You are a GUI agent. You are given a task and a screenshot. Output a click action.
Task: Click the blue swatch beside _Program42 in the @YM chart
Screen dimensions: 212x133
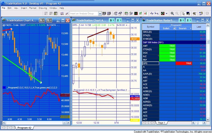(x=4, y=88)
